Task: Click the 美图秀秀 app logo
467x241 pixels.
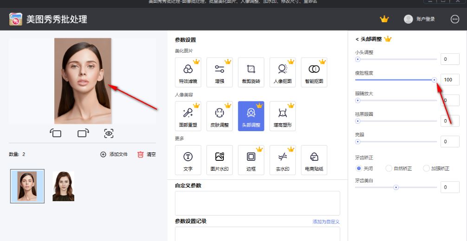Action: point(15,19)
